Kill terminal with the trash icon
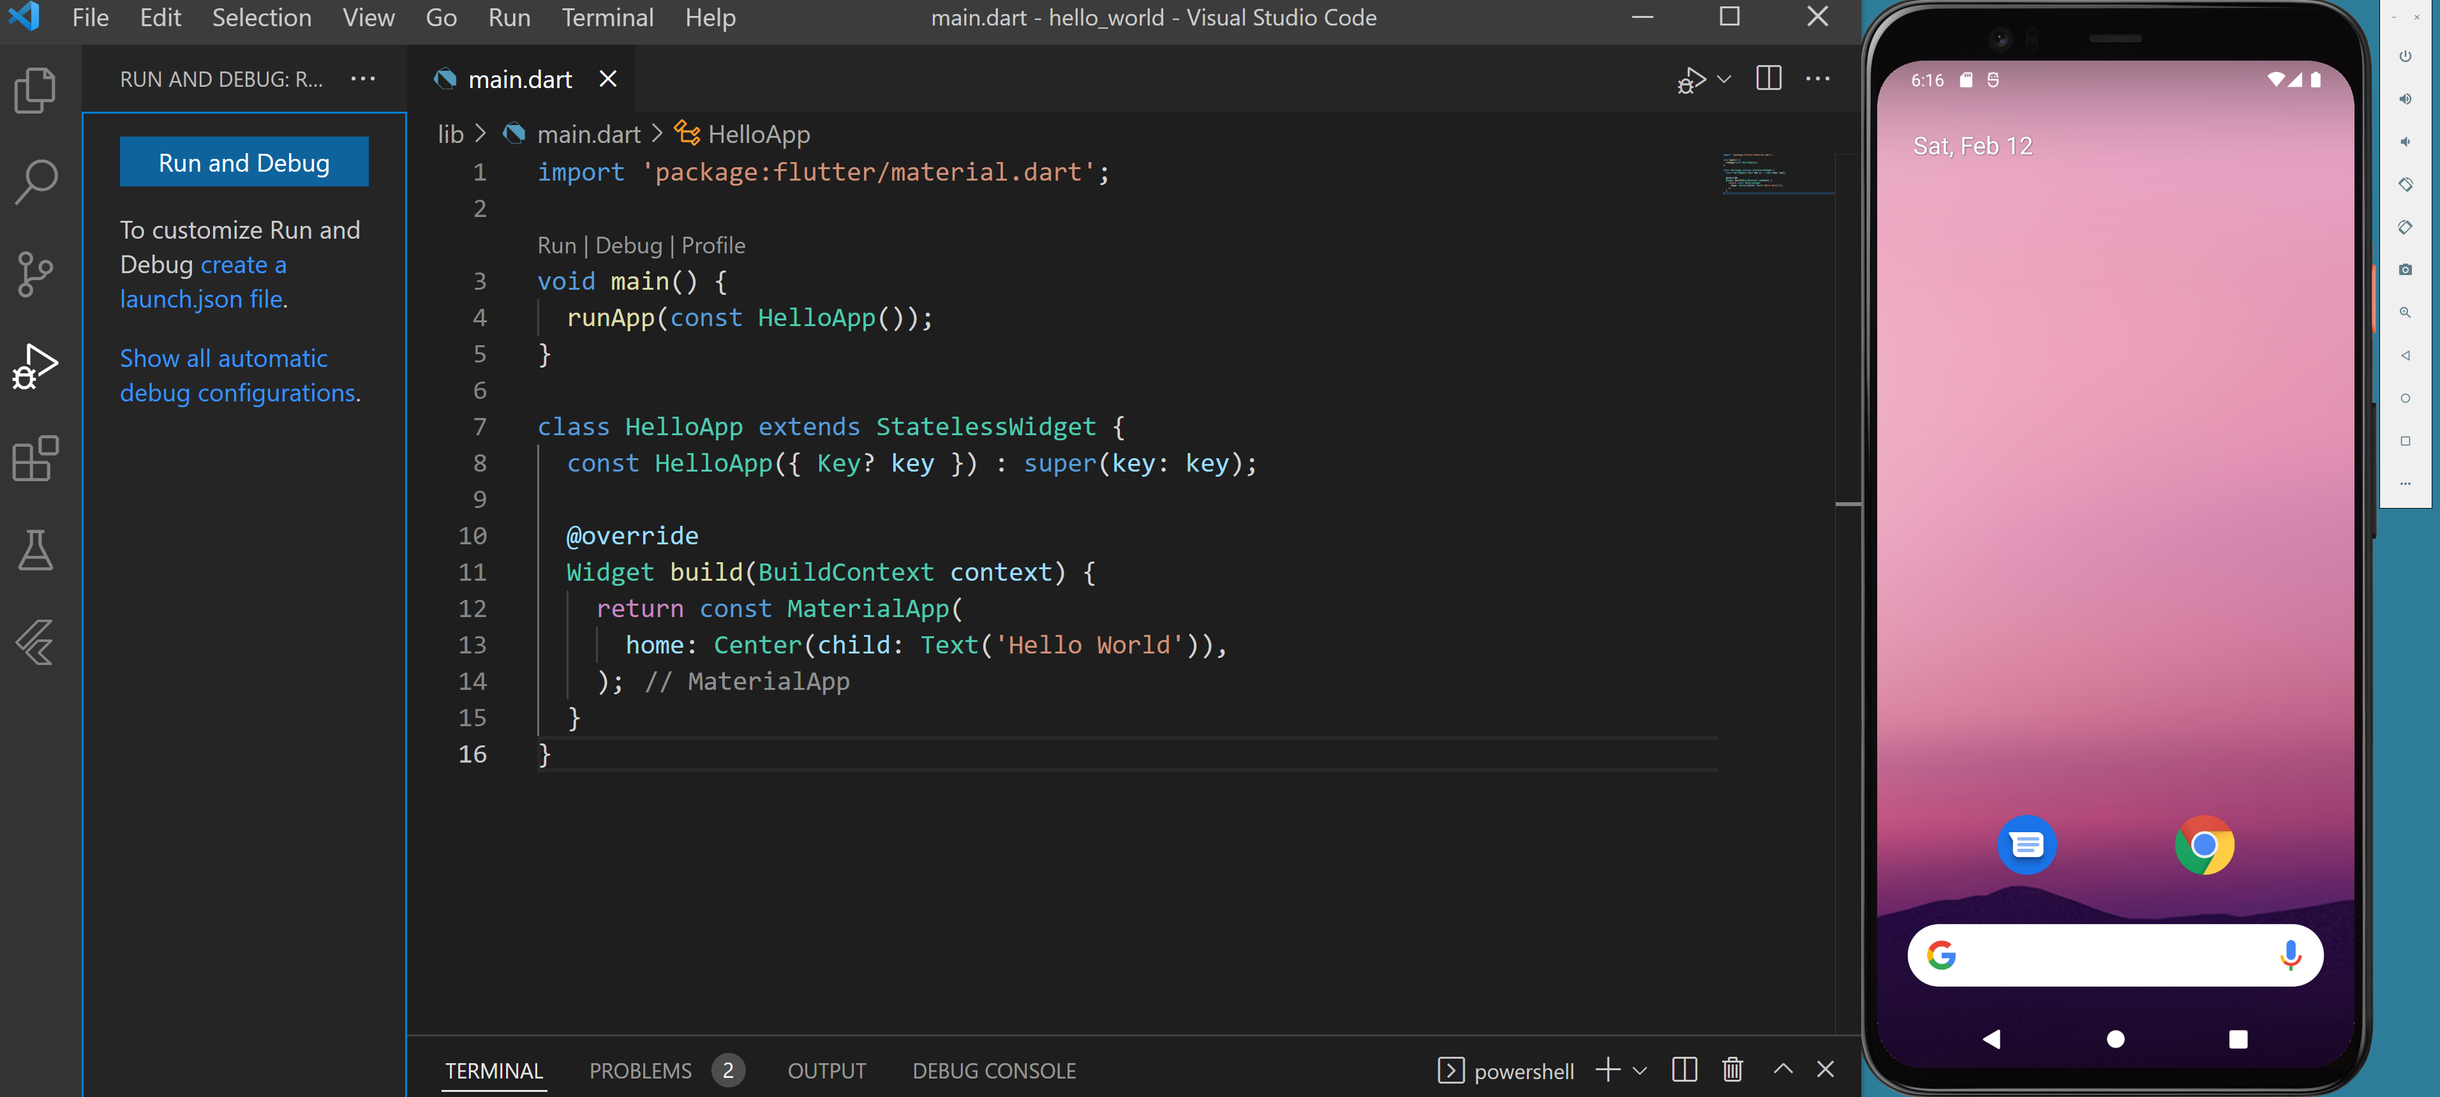Viewport: 2440px width, 1097px height. [1732, 1070]
